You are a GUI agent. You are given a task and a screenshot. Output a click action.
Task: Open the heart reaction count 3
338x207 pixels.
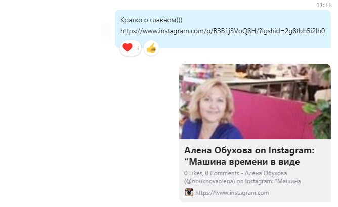click(137, 48)
